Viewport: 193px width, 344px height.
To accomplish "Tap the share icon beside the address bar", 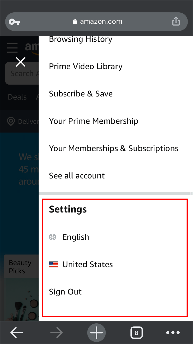I will pyautogui.click(x=176, y=21).
